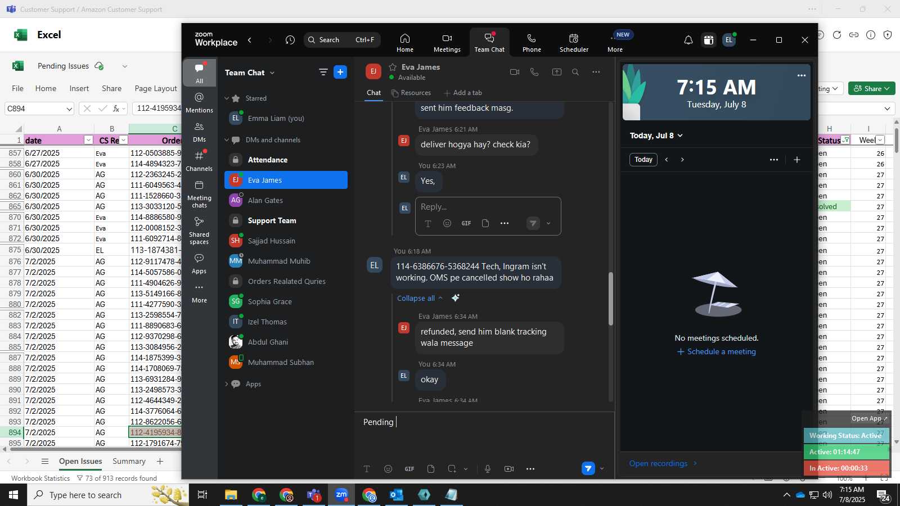Click Zoom Search box

pyautogui.click(x=342, y=40)
